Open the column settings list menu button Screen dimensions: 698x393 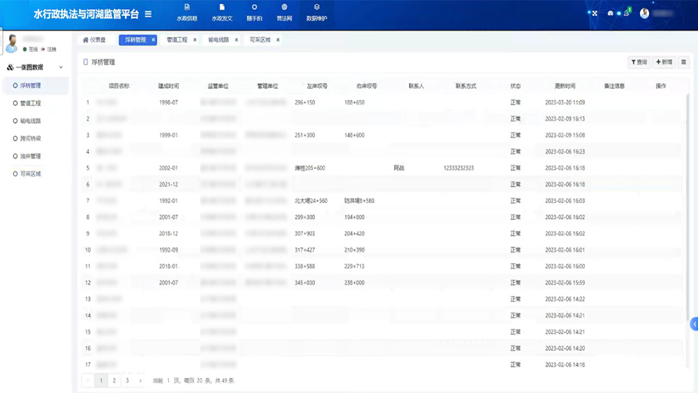click(x=684, y=62)
